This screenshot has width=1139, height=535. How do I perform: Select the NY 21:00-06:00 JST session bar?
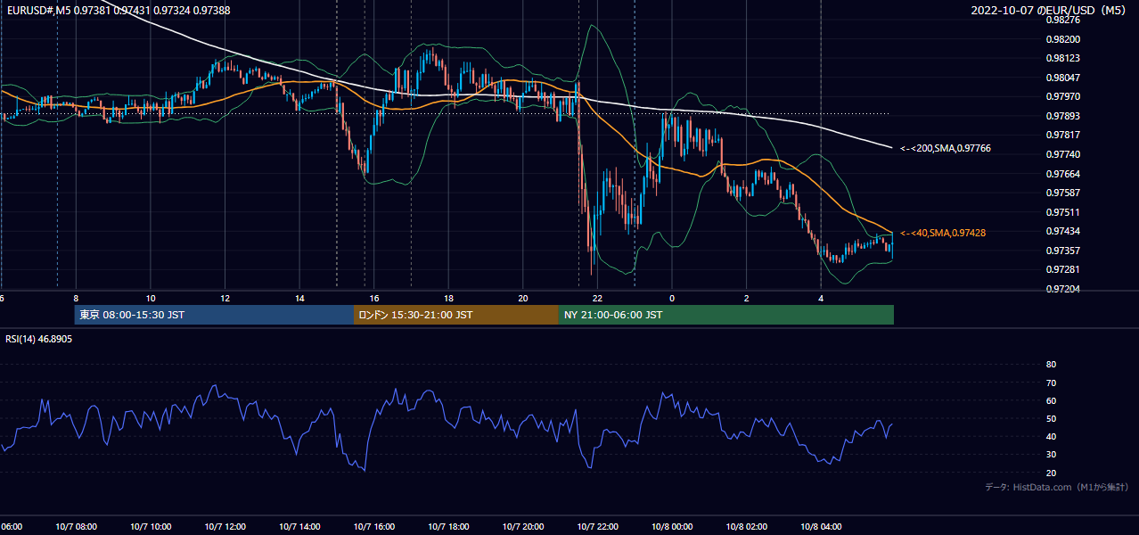pos(726,315)
